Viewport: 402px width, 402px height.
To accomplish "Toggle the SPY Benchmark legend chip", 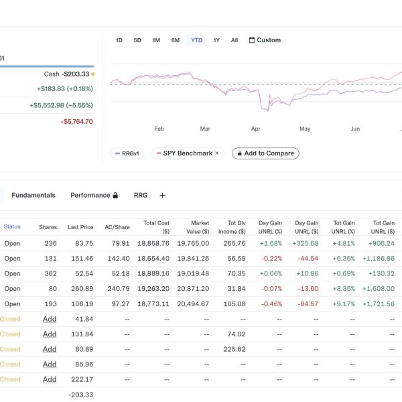I will point(184,153).
